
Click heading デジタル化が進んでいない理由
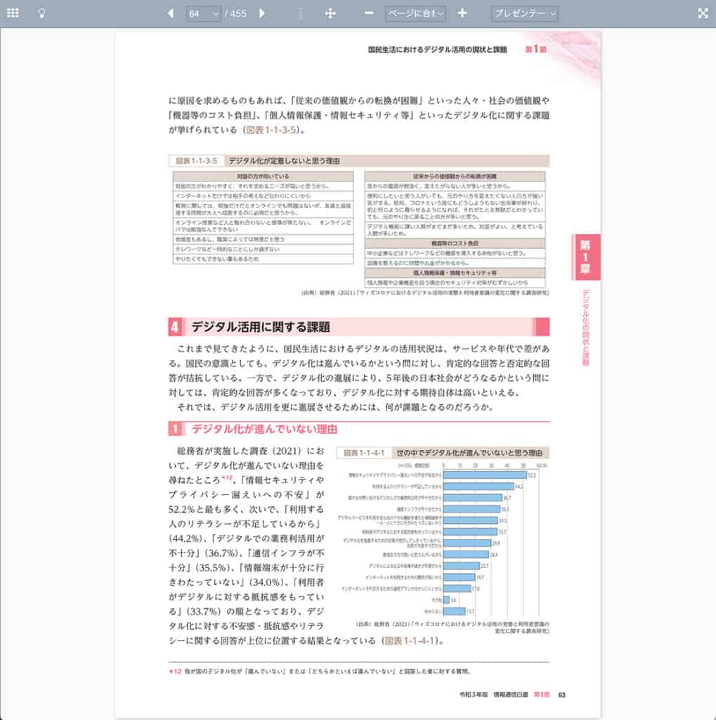tap(264, 429)
